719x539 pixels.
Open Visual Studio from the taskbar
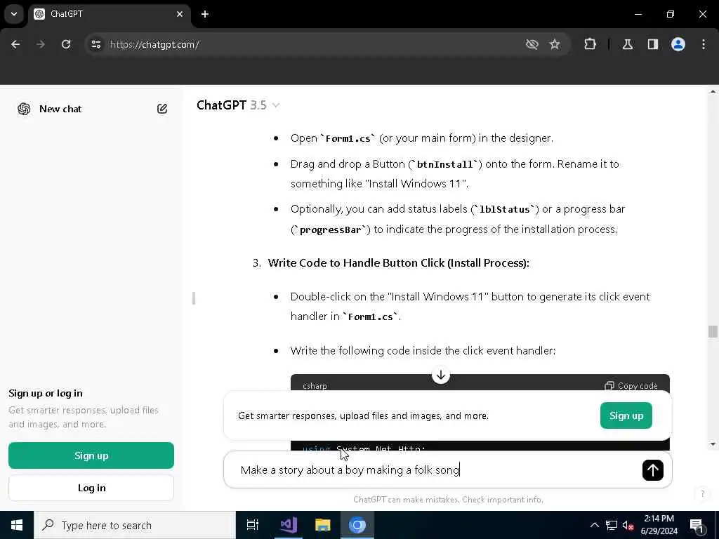tap(289, 525)
